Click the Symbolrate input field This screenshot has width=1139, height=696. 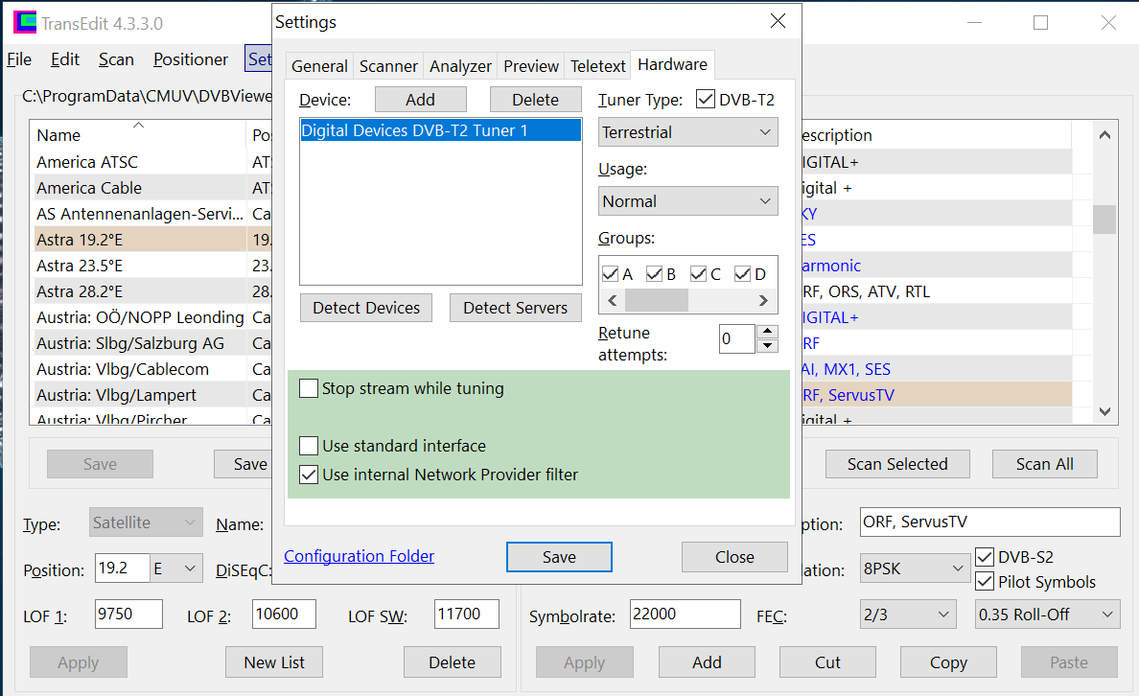(685, 615)
